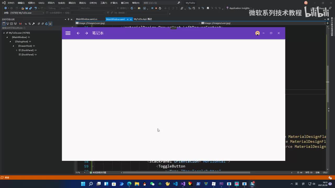Click the Save All toolbar icon
Image resolution: width=335 pixels, height=188 pixels.
point(30,8)
